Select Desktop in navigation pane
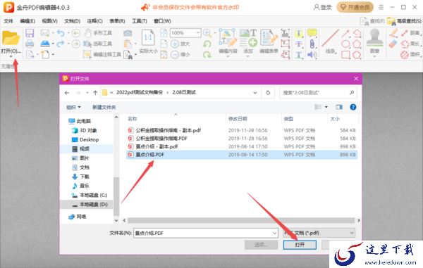Image resolution: width=423 pixels, height=268 pixels. (x=89, y=140)
